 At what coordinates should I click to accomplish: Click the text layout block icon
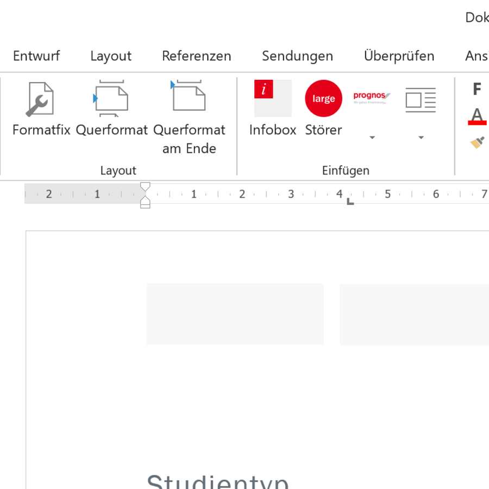pyautogui.click(x=421, y=100)
